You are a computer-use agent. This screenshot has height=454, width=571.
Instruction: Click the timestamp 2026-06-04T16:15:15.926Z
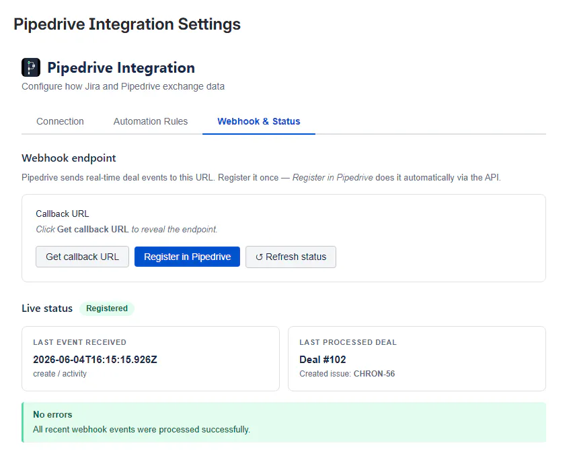tap(95, 360)
